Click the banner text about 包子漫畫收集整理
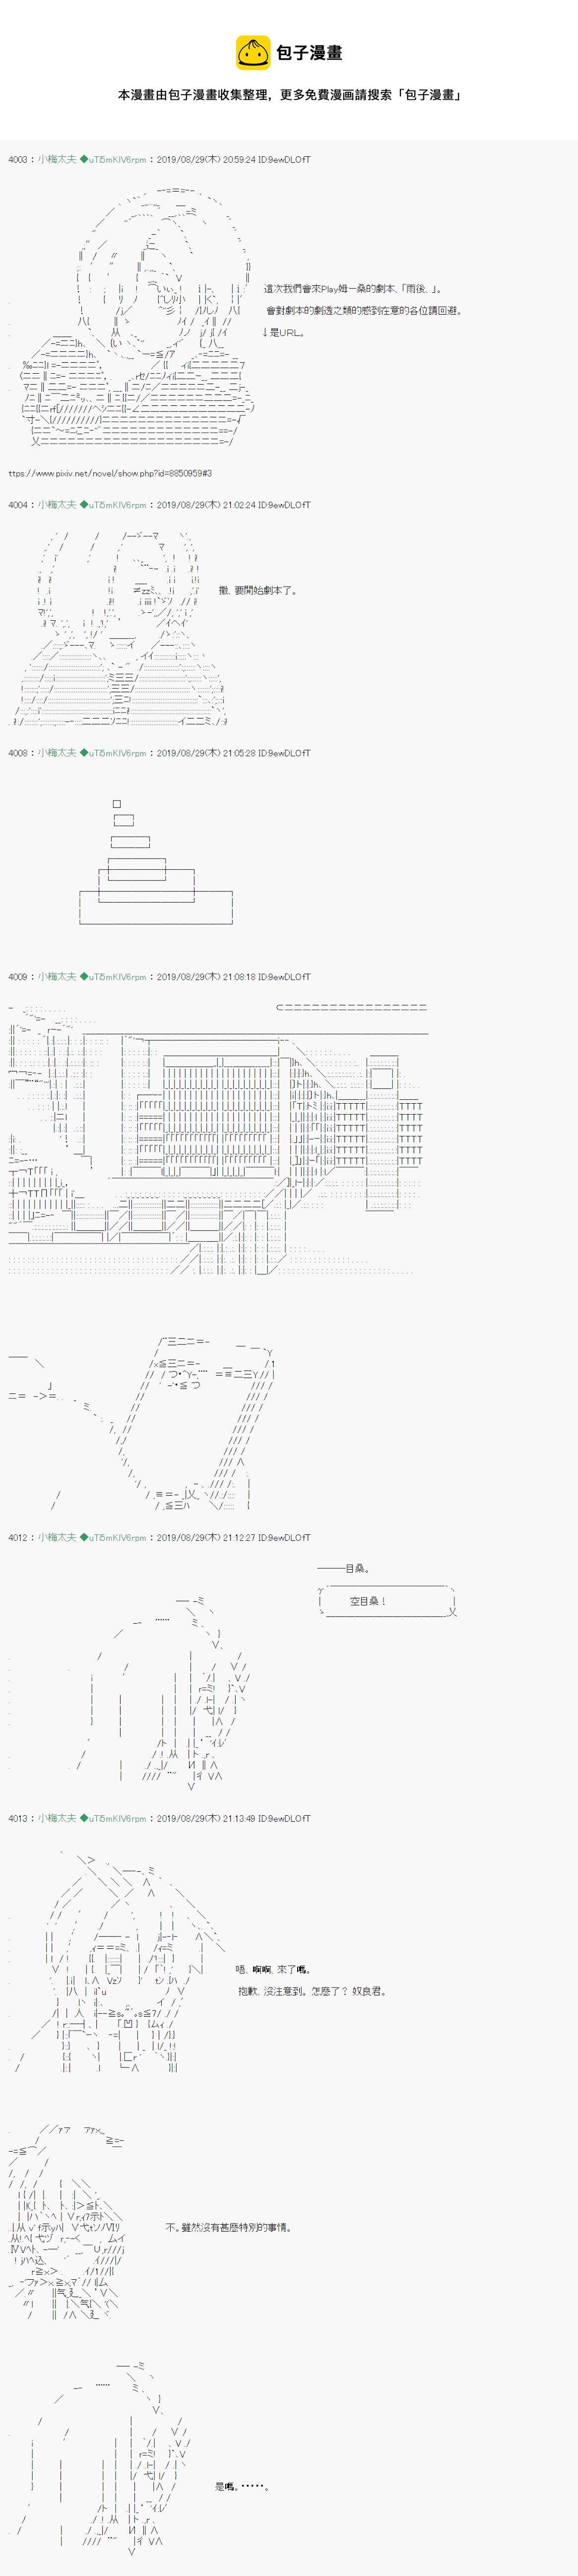The image size is (578, 2576). click(289, 95)
